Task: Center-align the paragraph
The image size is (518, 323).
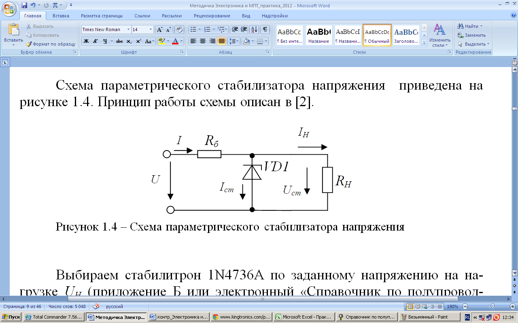Action: click(202, 41)
